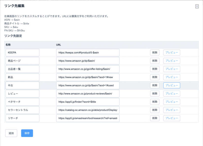
Task: Preview the リサーチ link
Action: click(x=172, y=118)
